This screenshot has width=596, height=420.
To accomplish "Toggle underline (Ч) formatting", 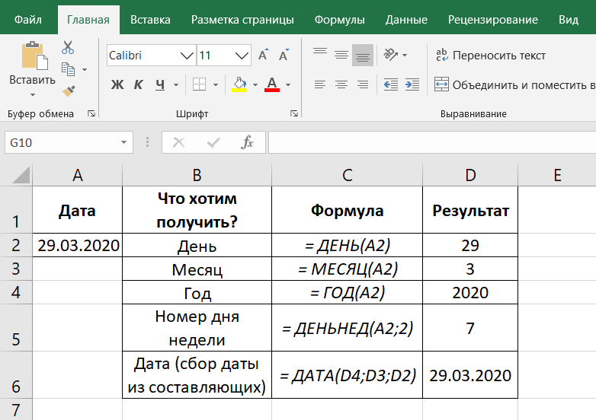I will click(160, 84).
